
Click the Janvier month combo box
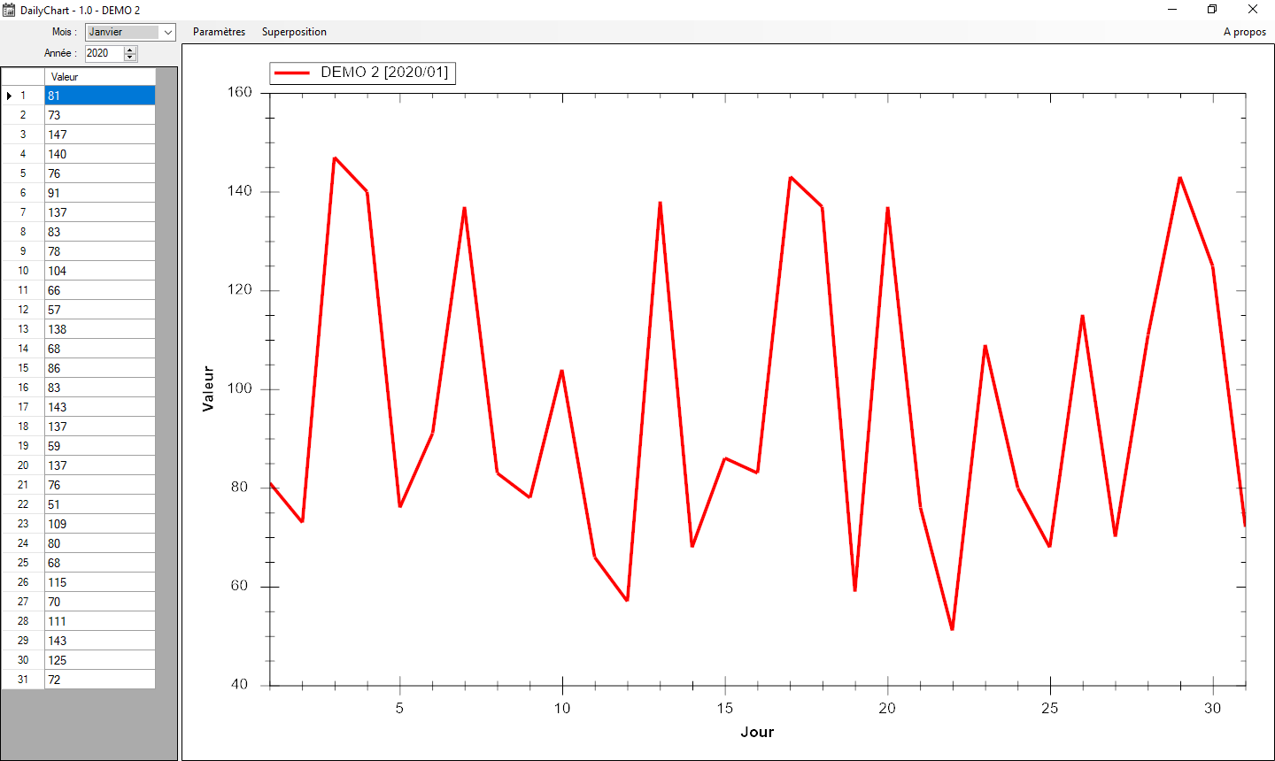(122, 32)
